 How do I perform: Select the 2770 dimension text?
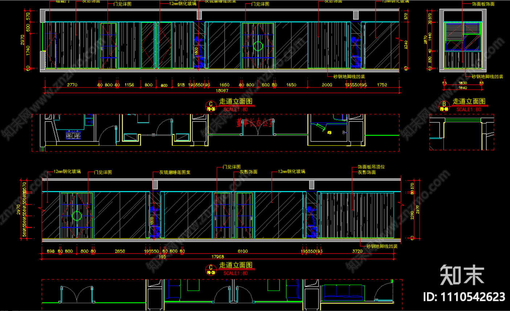[72, 85]
